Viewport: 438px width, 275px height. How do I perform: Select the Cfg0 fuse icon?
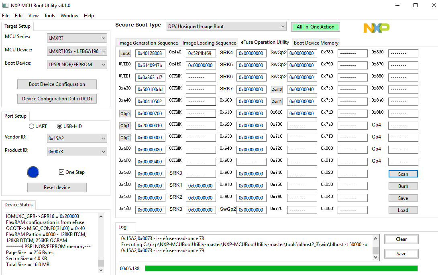[x=125, y=113]
